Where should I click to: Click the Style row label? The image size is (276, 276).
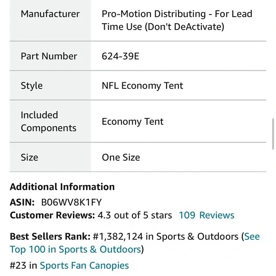(x=32, y=86)
